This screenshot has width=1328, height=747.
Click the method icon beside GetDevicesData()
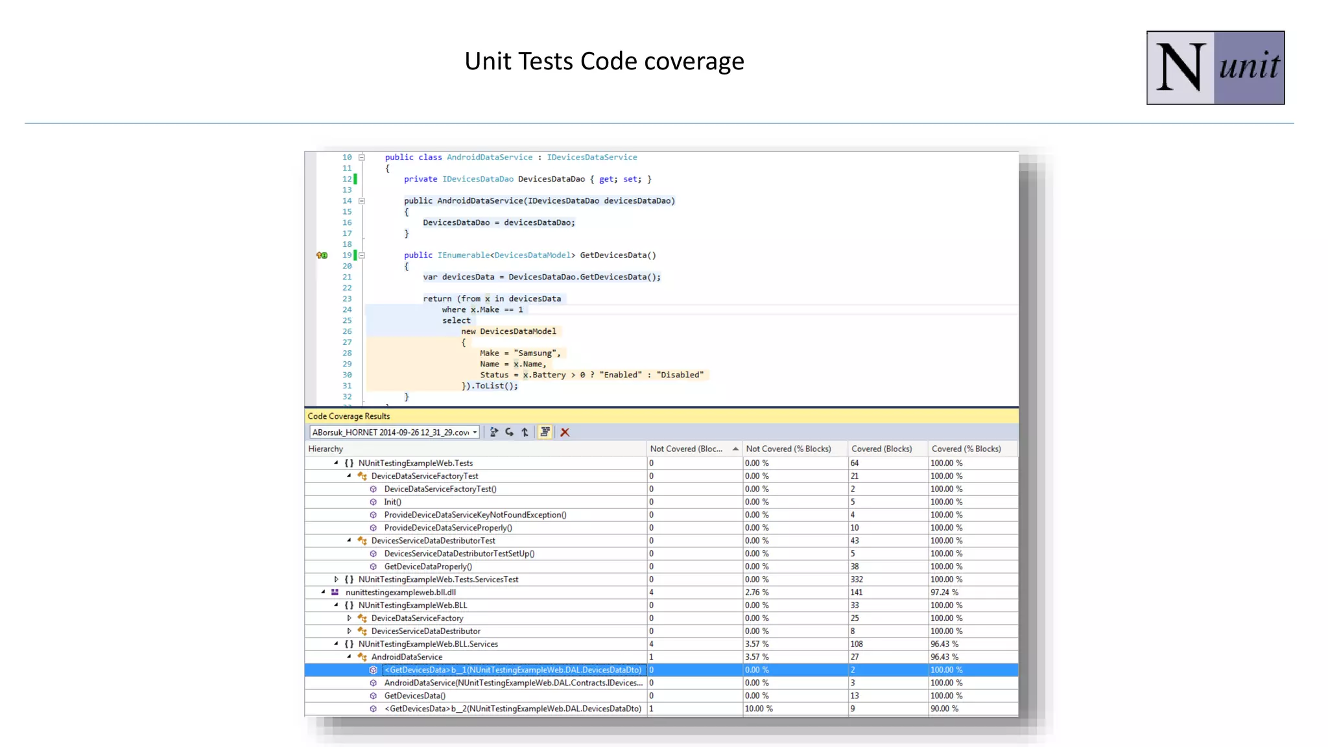pyautogui.click(x=373, y=696)
